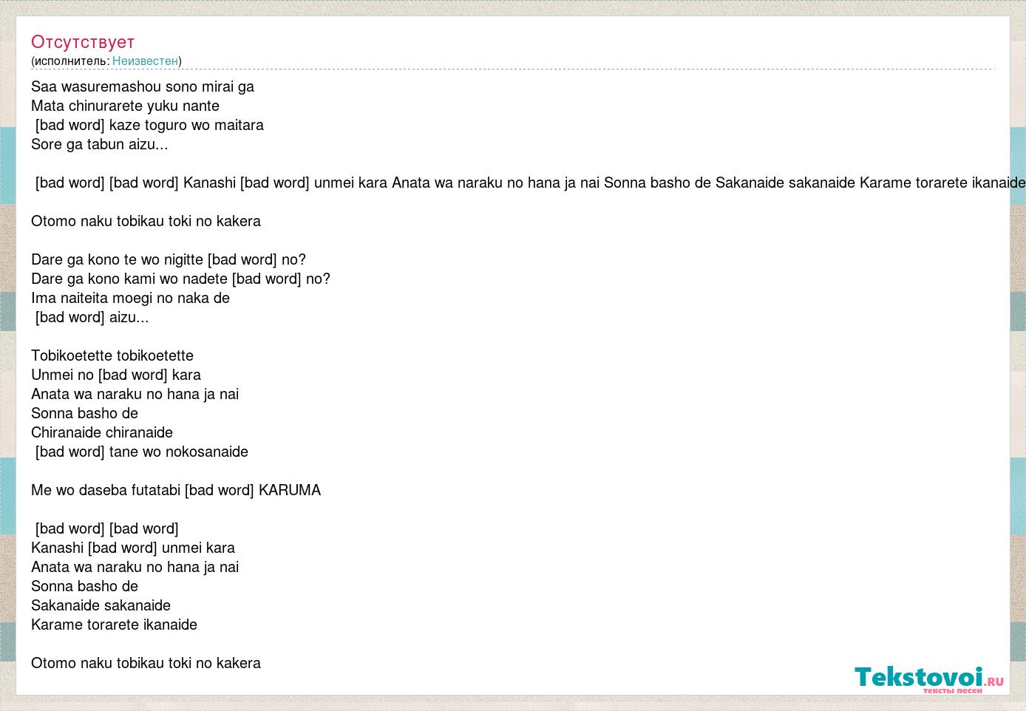
Task: Click the line Sakanaide sakanaide near the bottom
Action: (101, 605)
